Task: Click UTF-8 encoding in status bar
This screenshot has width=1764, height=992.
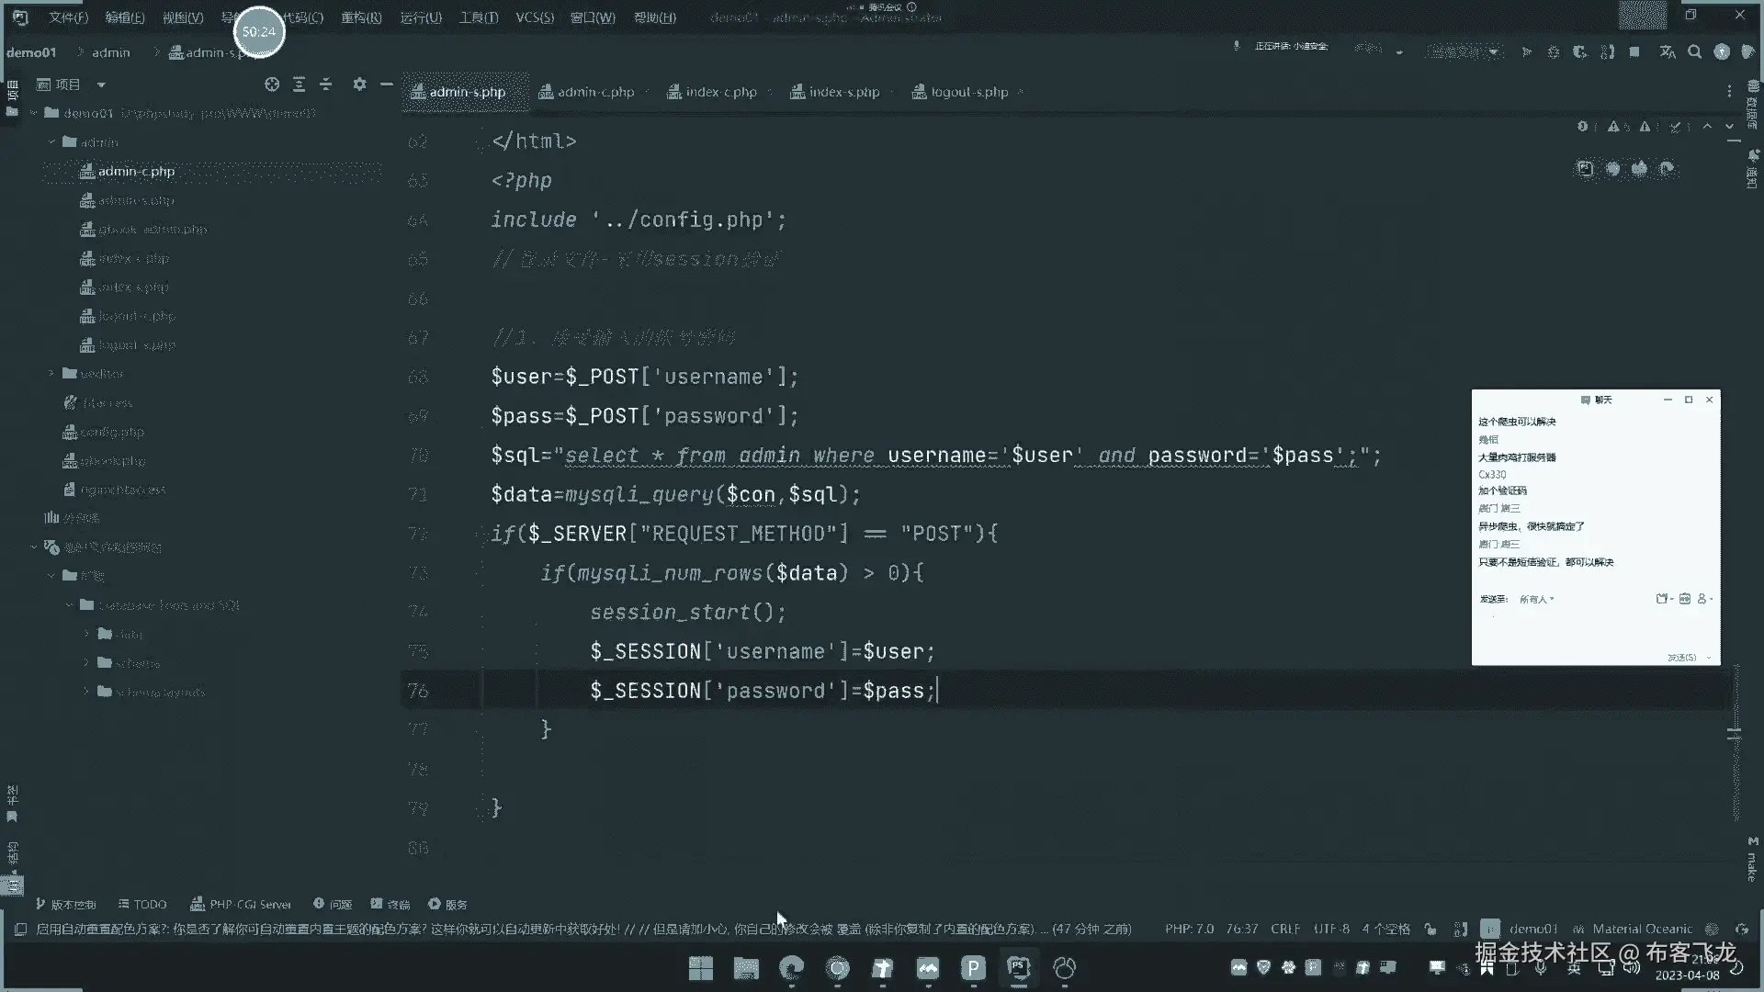Action: pyautogui.click(x=1330, y=929)
